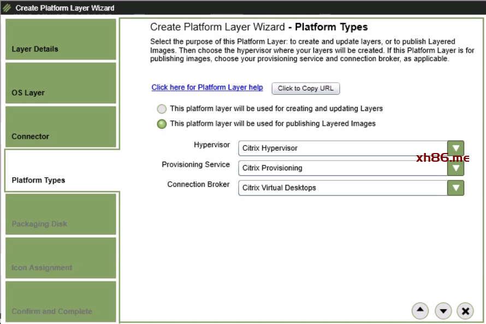Screen dimensions: 486x324
Task: Expand the Provisioning Service dropdown arrow
Action: [x=455, y=168]
